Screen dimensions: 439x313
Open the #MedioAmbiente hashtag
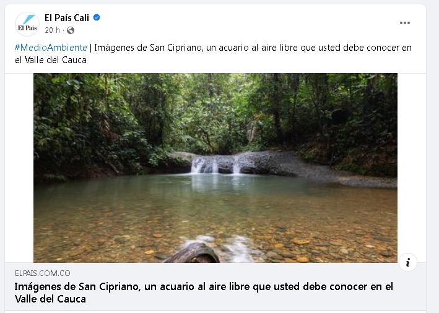(51, 48)
